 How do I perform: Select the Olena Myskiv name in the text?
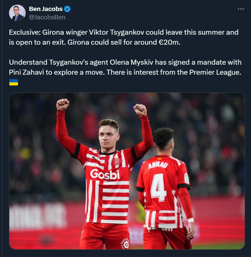pos(131,62)
